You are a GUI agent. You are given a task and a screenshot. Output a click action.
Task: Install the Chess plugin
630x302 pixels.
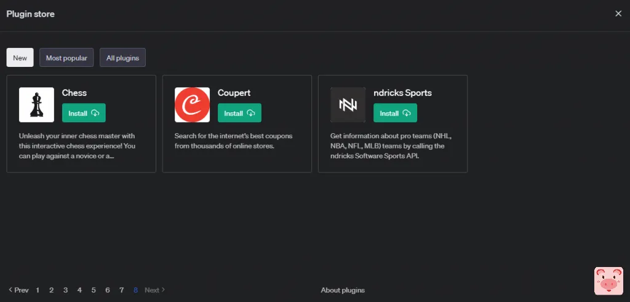[x=84, y=113]
